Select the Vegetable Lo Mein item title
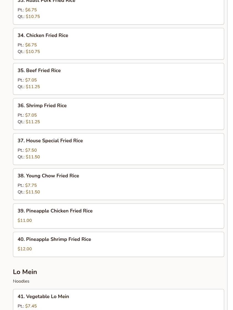Viewport: 233px width, 310px height. [x=43, y=296]
